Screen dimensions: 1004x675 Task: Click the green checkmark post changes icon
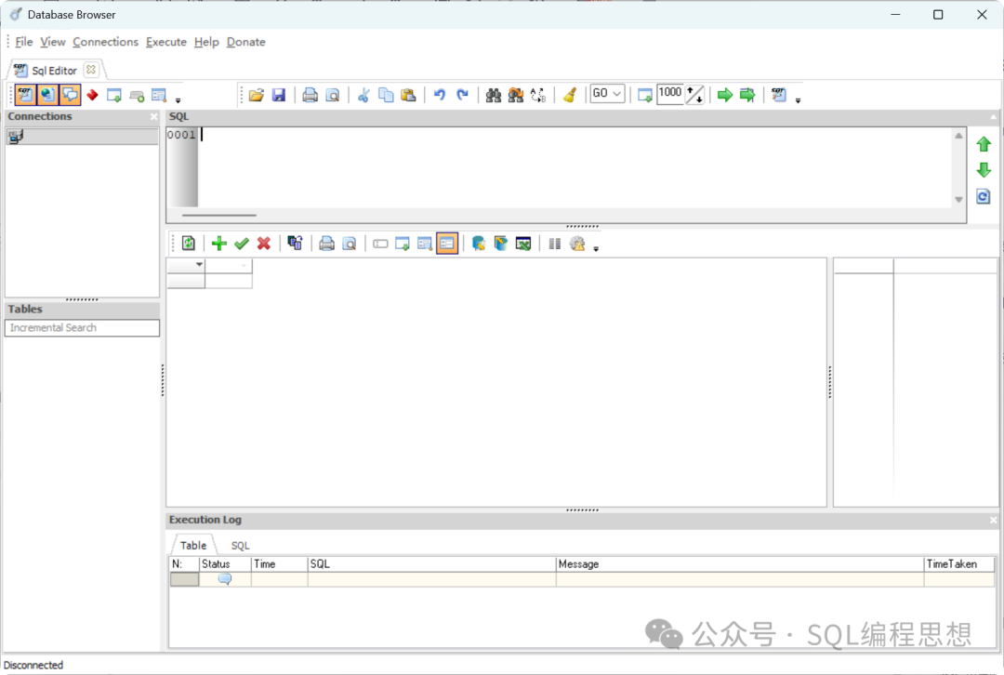click(242, 244)
